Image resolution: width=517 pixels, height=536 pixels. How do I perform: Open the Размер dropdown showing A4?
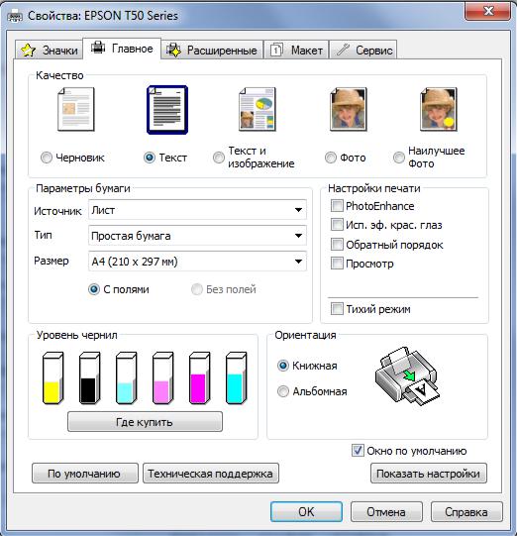coord(197,262)
